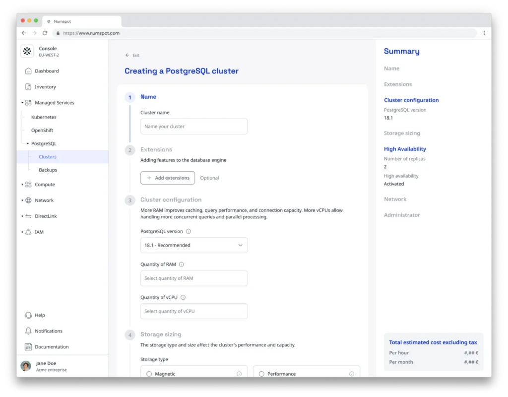Click Jane Doe's avatar picture

tap(26, 366)
